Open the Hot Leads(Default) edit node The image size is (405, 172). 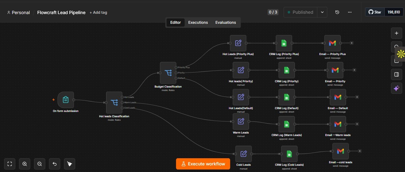[241, 97]
